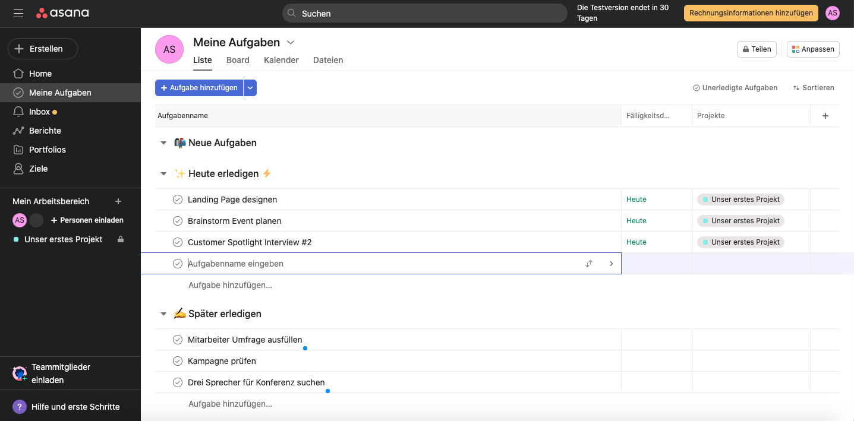Expand the Meine Aufgaben title dropdown
854x421 pixels.
click(291, 42)
